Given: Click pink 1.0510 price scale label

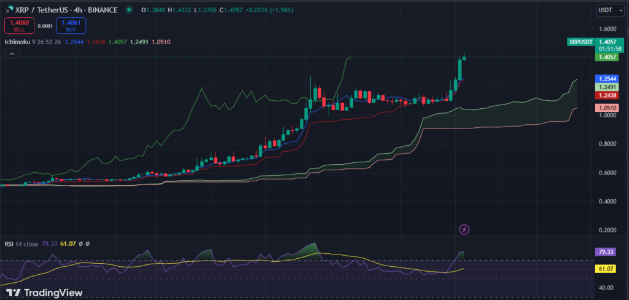Looking at the screenshot, I should pyautogui.click(x=606, y=108).
